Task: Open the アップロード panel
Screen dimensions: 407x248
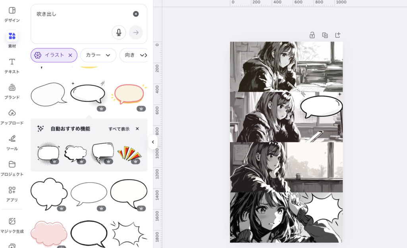Action: [x=12, y=117]
